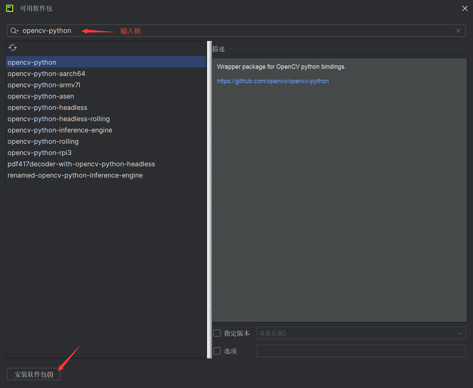
Task: Click the options text input field
Action: coord(361,351)
